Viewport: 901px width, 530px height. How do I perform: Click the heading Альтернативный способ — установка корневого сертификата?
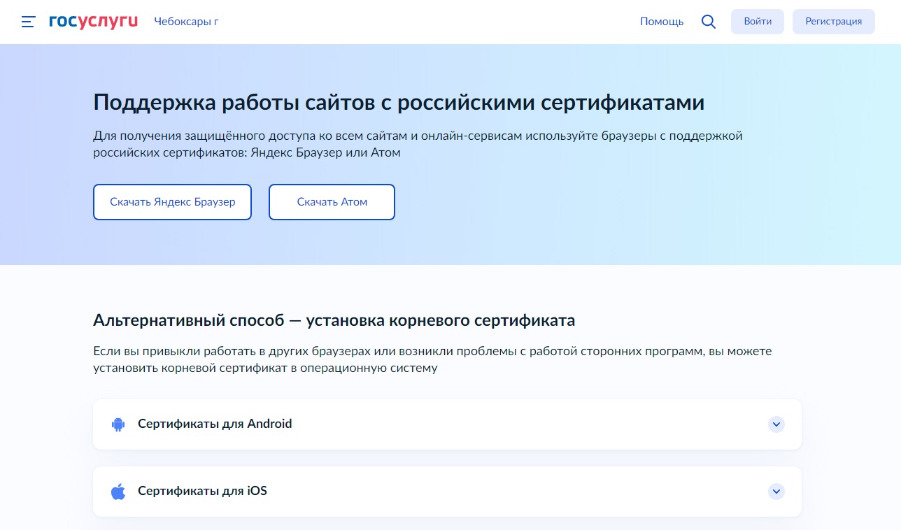pyautogui.click(x=334, y=321)
